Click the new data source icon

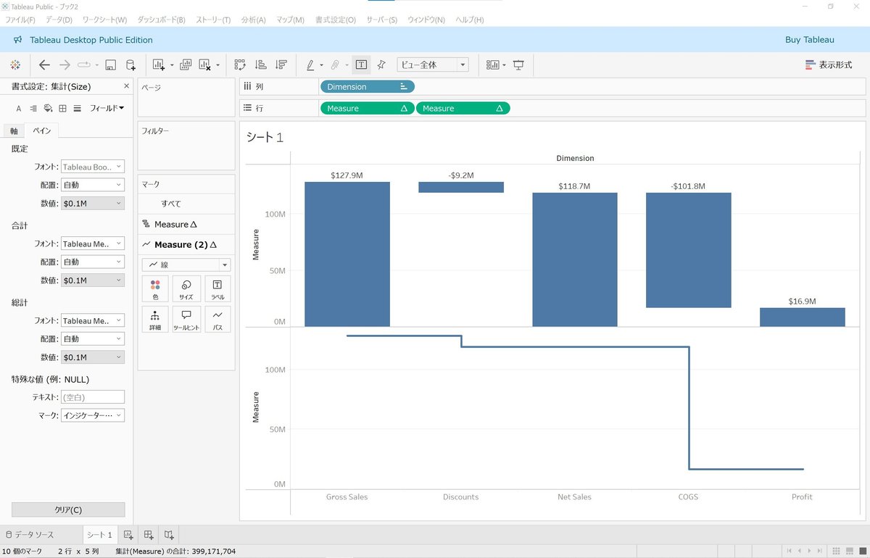click(x=130, y=64)
